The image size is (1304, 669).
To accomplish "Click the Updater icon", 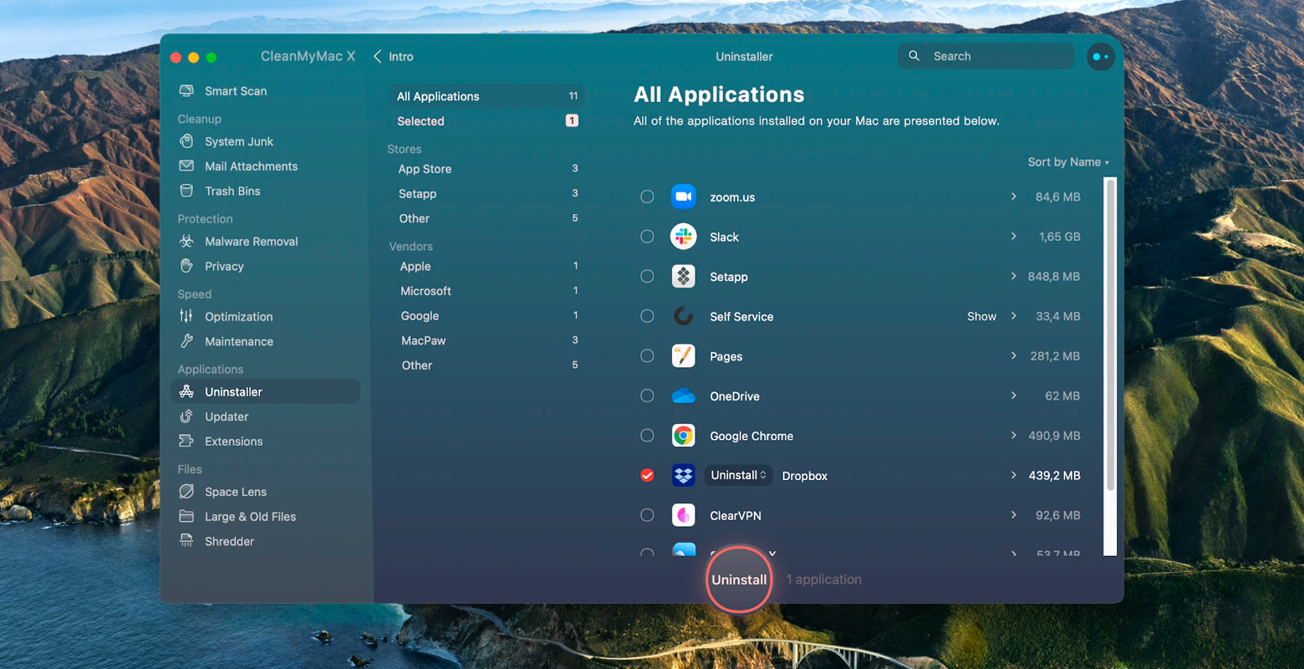I will (x=186, y=416).
